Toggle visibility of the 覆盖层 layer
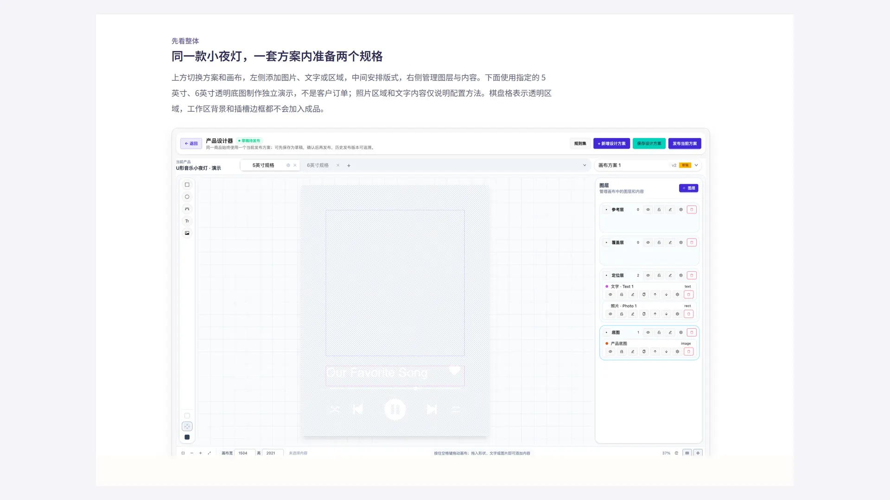The image size is (890, 500). point(648,243)
